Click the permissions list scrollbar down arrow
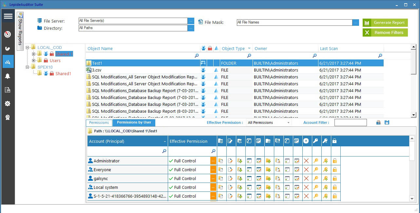This screenshot has height=213, width=420. pos(412,199)
